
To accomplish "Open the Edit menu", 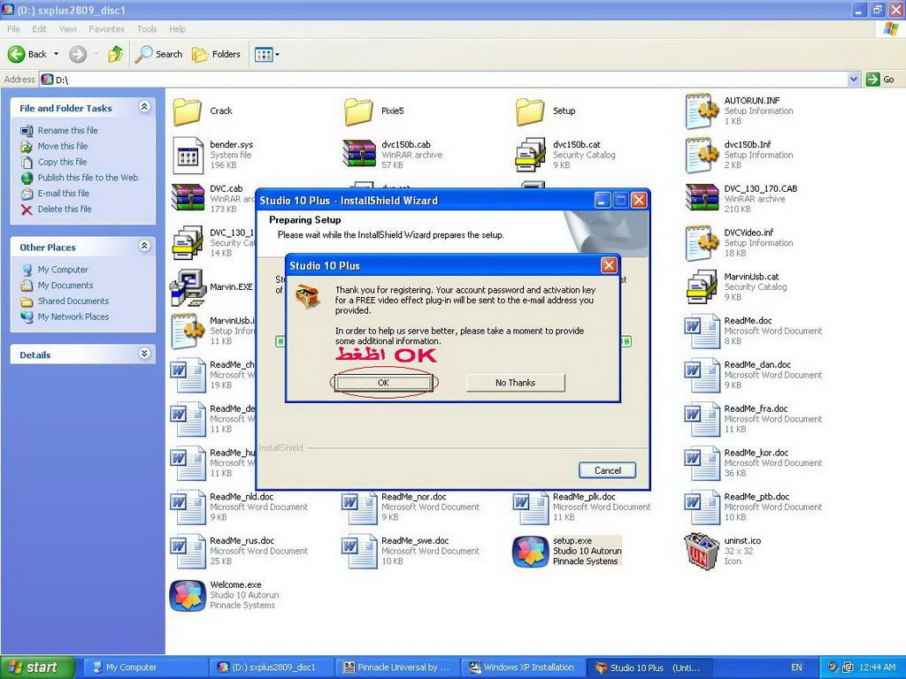I will pyautogui.click(x=39, y=29).
